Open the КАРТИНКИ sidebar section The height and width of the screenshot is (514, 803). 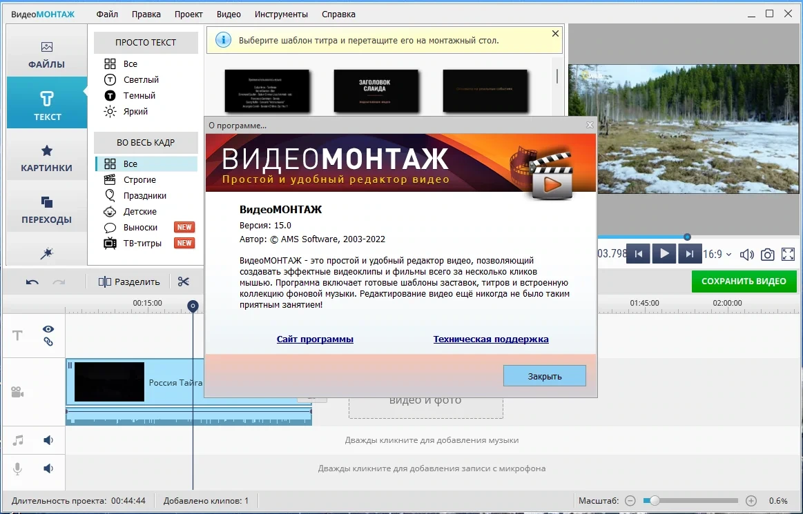pyautogui.click(x=46, y=158)
